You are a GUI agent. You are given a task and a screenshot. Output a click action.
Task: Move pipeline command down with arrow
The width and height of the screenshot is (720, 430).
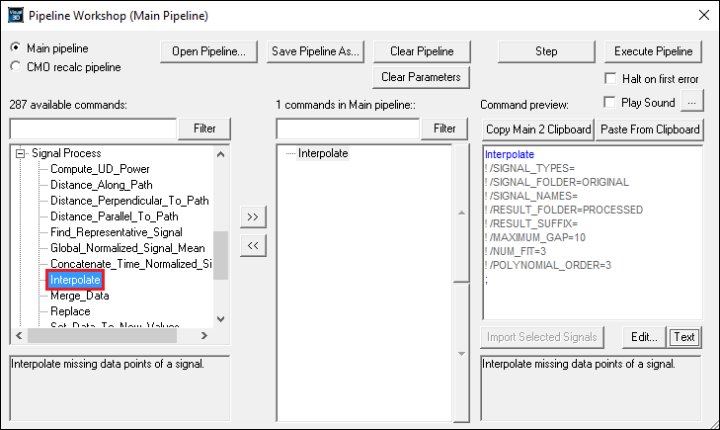[462, 353]
